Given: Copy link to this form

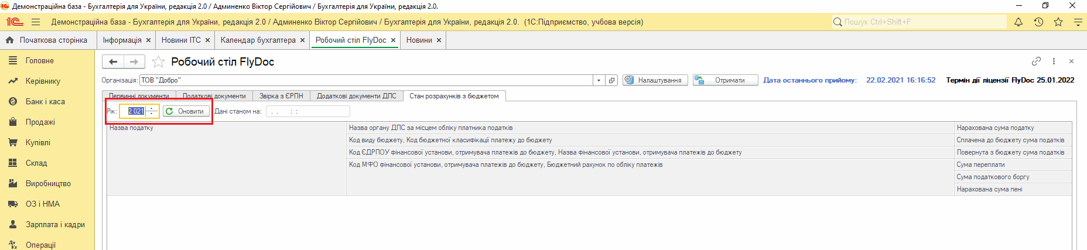Looking at the screenshot, I should (x=1036, y=61).
